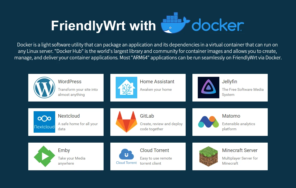Open the WordPress title link

[x=70, y=82]
